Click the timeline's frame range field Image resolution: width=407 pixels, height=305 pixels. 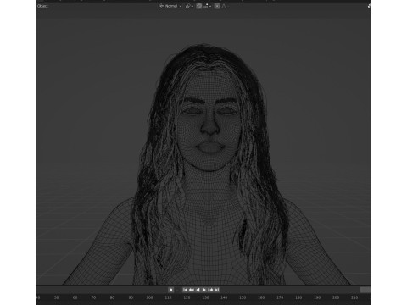[365, 290]
